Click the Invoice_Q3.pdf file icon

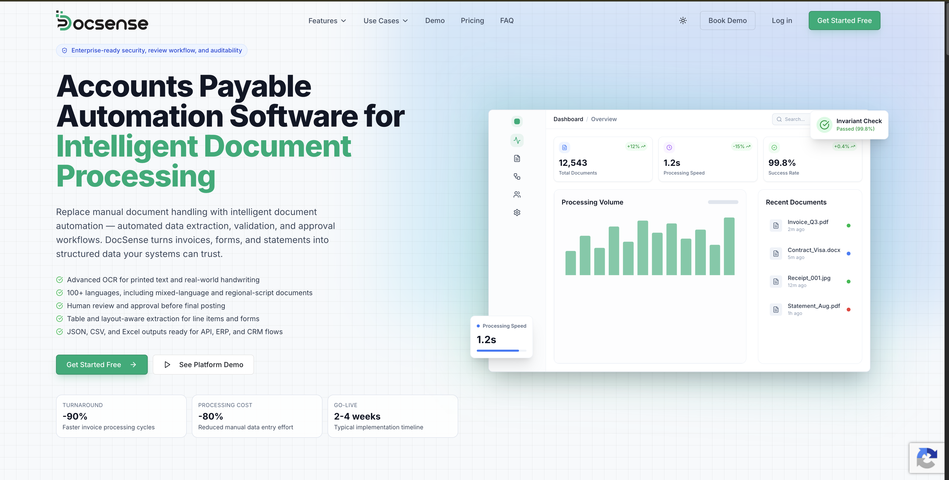775,226
